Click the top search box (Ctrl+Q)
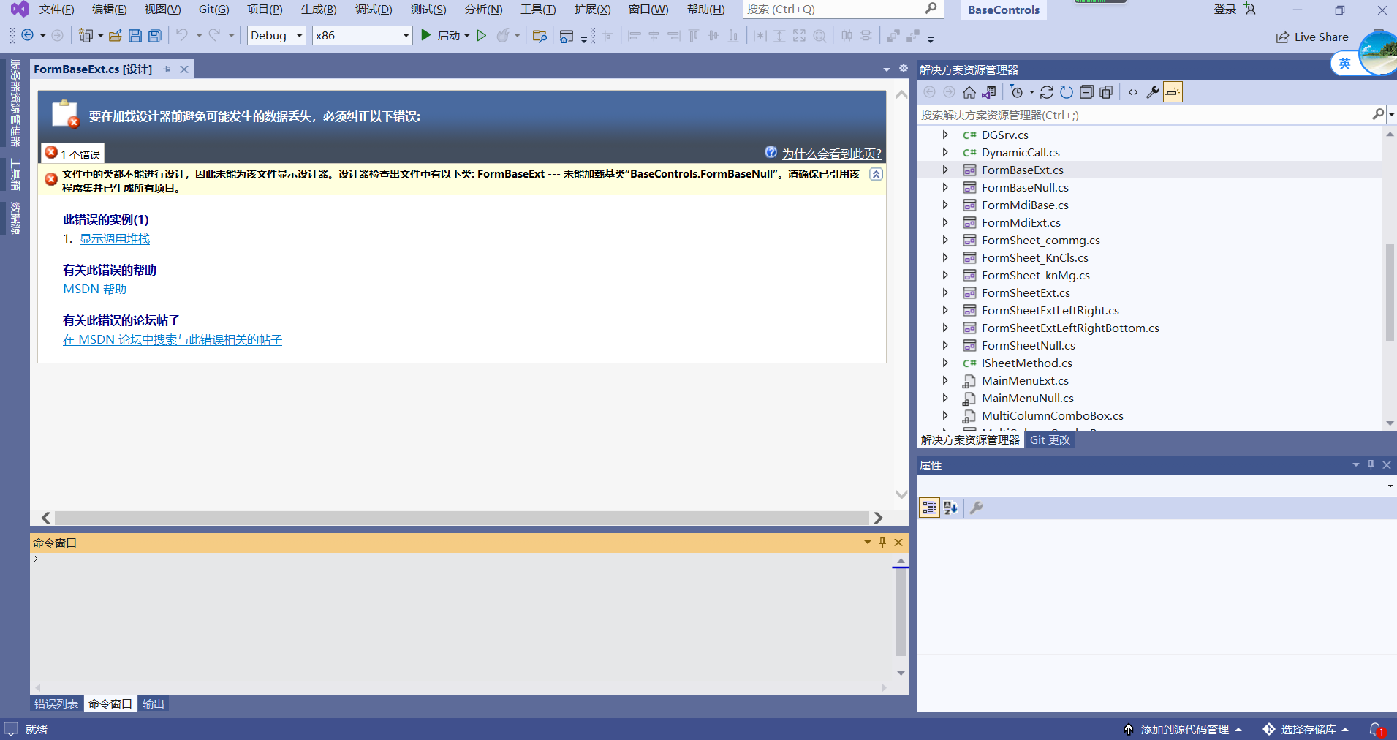Viewport: 1397px width, 740px height. coord(843,10)
